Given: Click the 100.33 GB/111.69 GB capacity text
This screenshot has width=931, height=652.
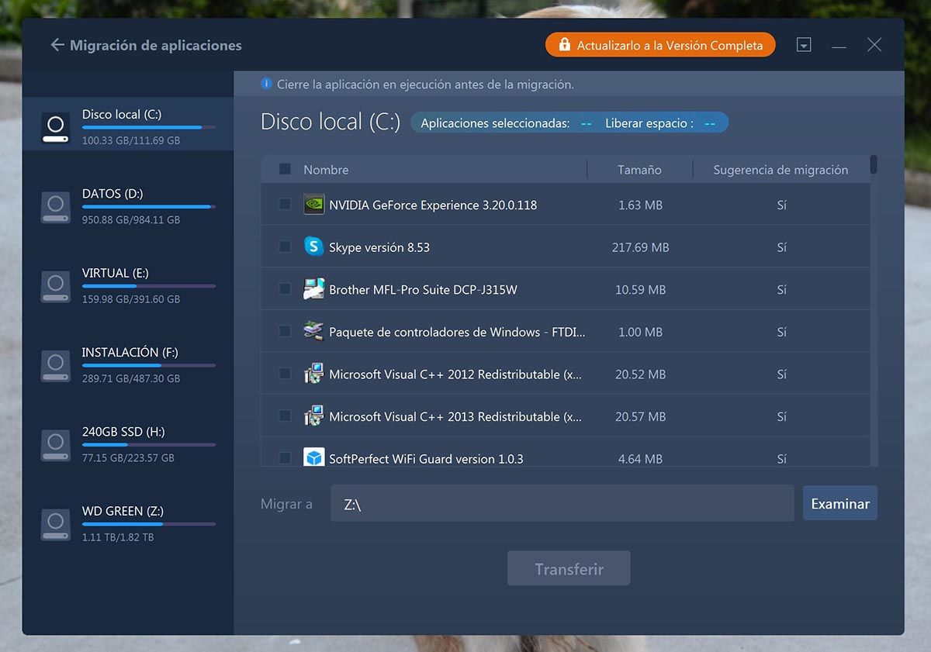Looking at the screenshot, I should (131, 140).
